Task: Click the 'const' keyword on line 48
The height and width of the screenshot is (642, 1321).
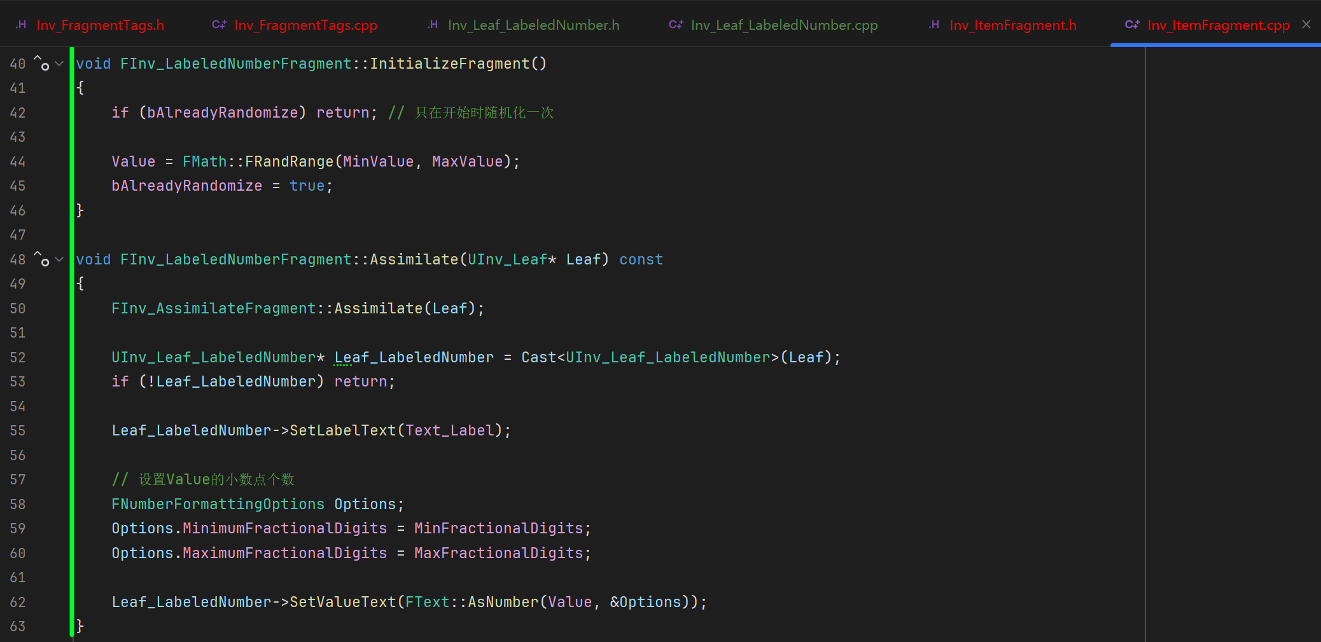Action: [641, 259]
